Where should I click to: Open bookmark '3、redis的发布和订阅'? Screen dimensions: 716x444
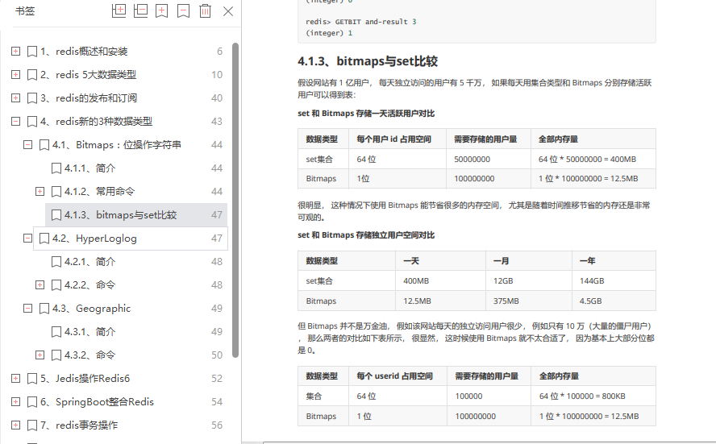(89, 98)
